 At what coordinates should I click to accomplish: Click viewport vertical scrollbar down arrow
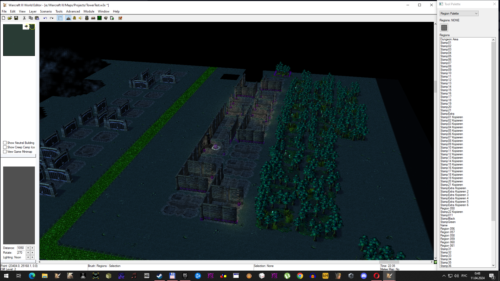tap(435, 258)
